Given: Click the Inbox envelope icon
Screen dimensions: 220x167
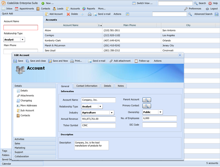Looking at the screenshot, I should click(x=3, y=9).
